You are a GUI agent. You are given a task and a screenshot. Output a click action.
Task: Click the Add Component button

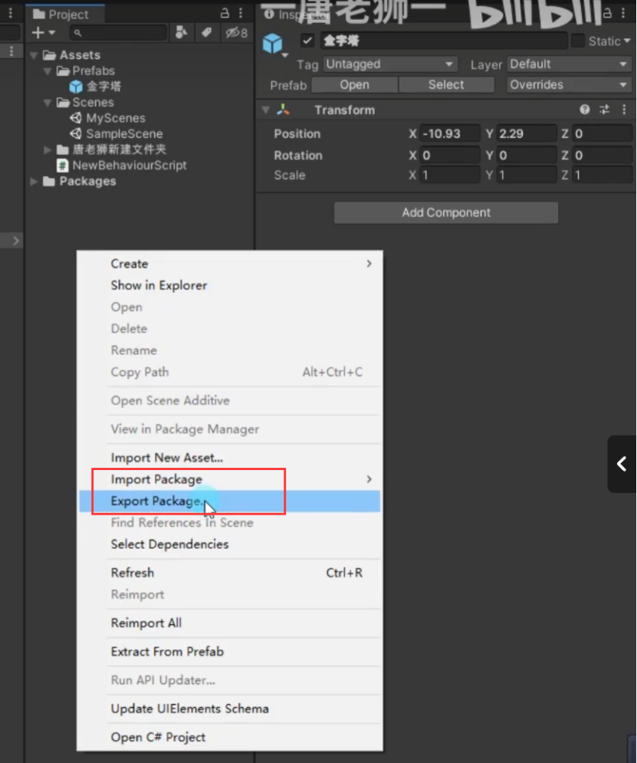click(x=446, y=212)
